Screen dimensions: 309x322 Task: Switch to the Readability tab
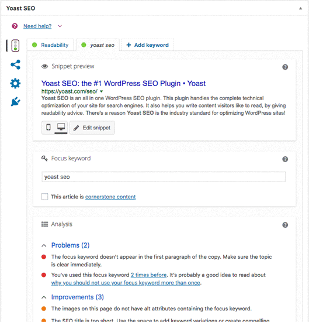(50, 44)
